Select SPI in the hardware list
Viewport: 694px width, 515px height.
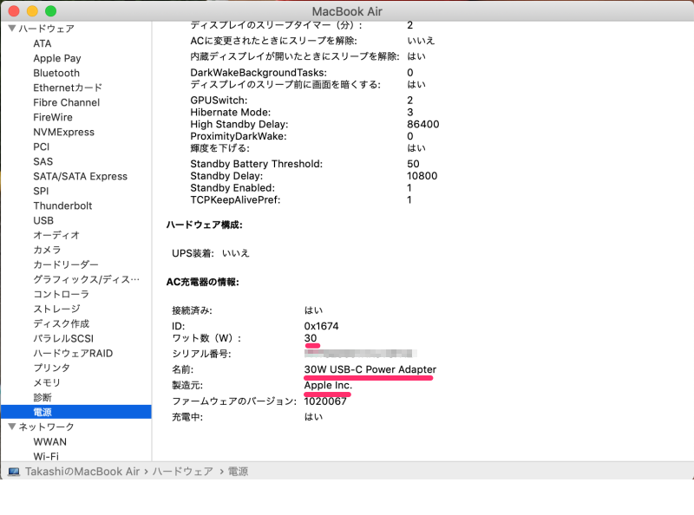pos(41,191)
